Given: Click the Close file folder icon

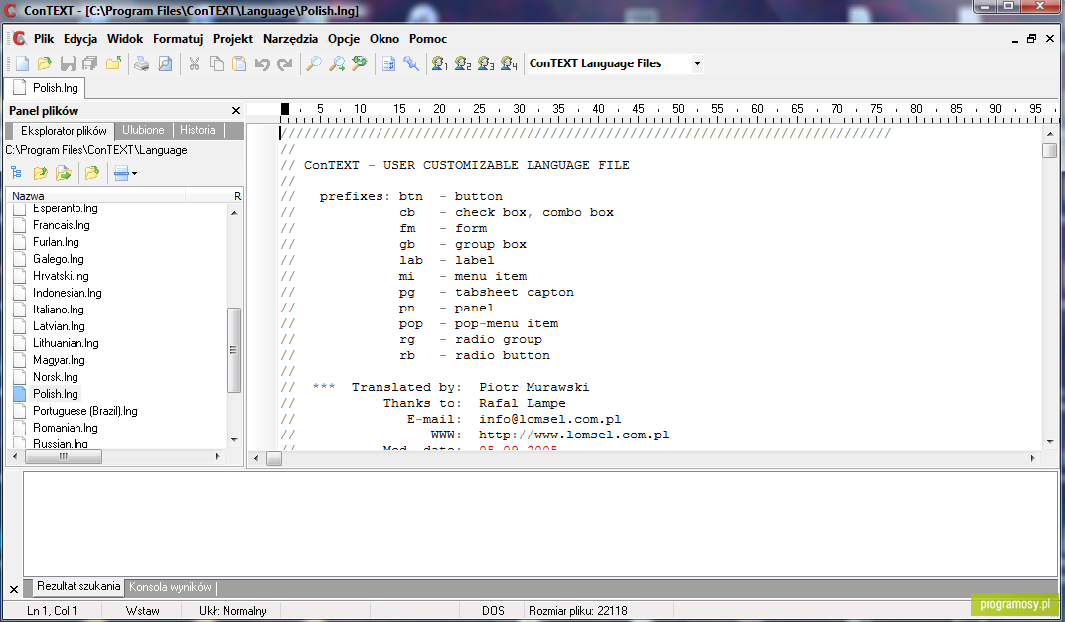Looking at the screenshot, I should tap(112, 63).
